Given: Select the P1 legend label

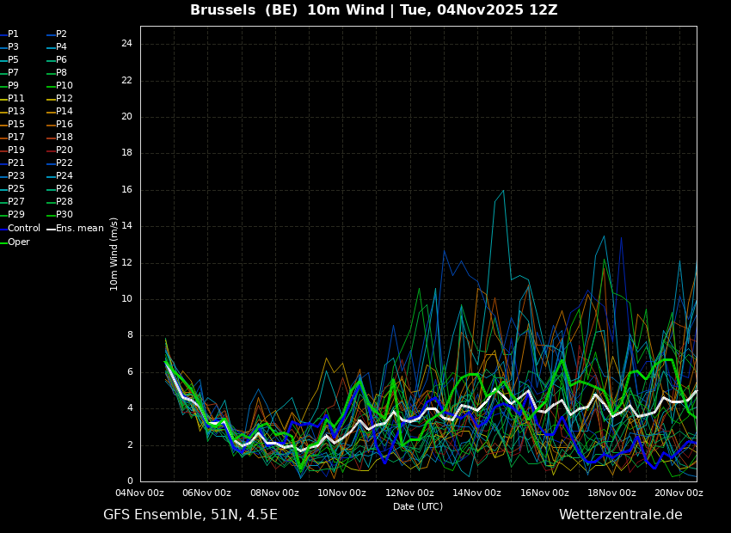Looking at the screenshot, I should [14, 34].
